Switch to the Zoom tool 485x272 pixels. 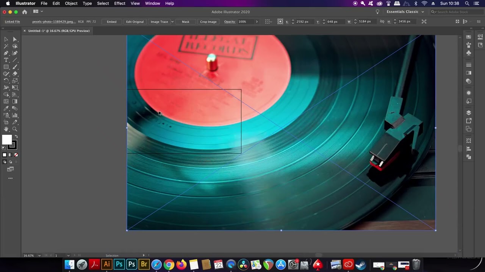(15, 129)
